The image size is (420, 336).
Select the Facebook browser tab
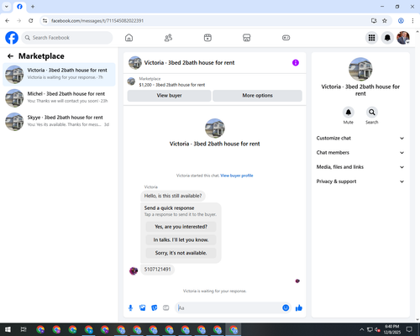[19, 7]
